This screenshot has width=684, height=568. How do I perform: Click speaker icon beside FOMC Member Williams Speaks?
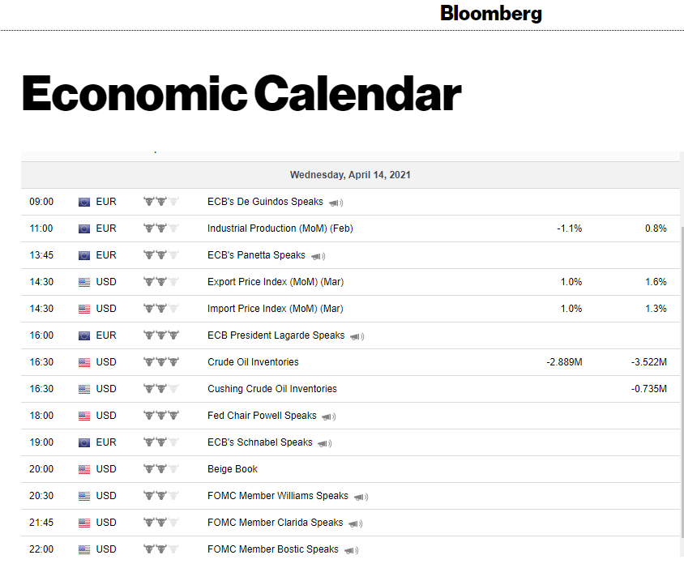point(361,497)
